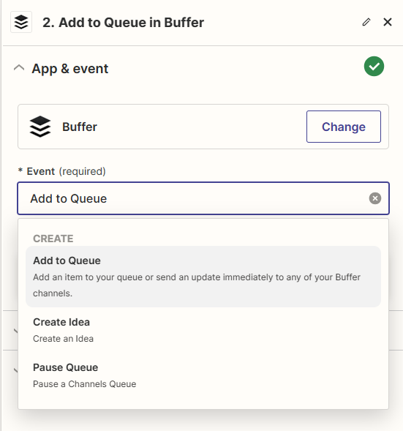
Task: Select the Add to Queue event option
Action: coord(203,277)
